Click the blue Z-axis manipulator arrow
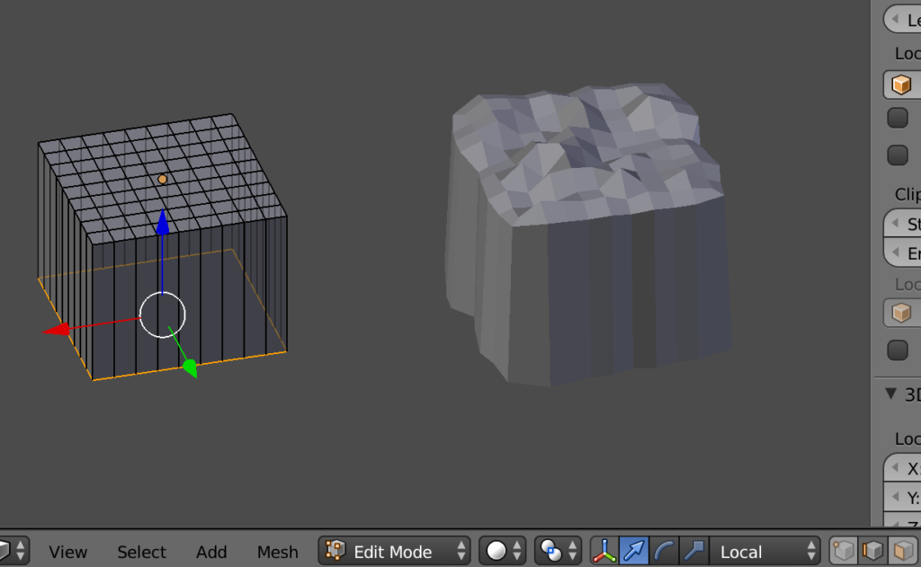The height and width of the screenshot is (567, 921). coord(162,225)
